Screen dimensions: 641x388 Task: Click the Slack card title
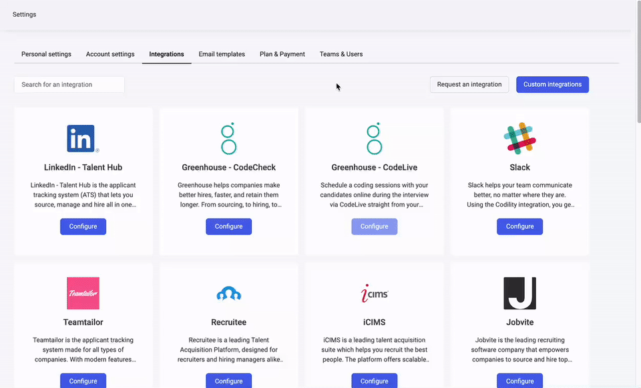[519, 167]
